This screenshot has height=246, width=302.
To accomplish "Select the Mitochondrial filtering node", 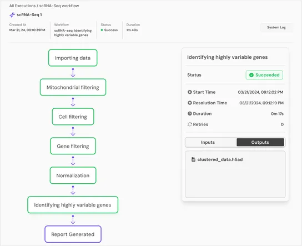I will pos(73,87).
